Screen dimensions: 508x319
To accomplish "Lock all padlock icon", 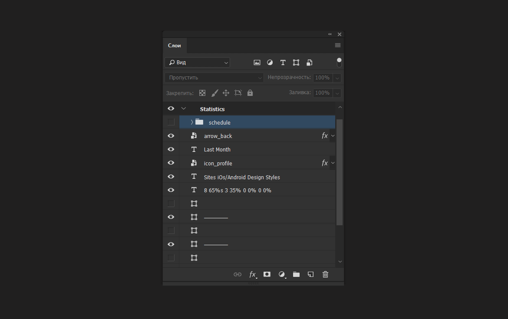I will [x=250, y=93].
